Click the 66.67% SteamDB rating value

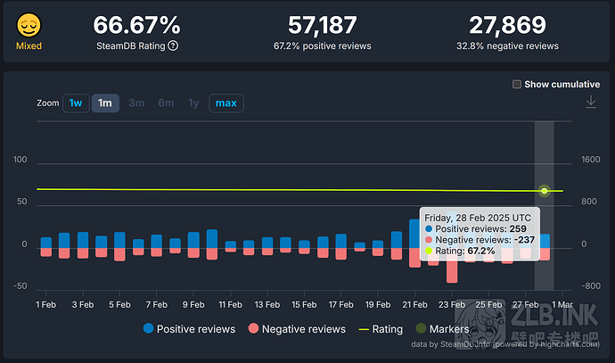coord(136,25)
